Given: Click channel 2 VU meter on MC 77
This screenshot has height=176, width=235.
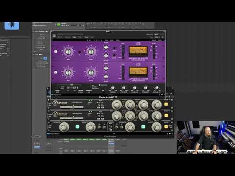Looking at the screenshot, I should pos(139,72).
